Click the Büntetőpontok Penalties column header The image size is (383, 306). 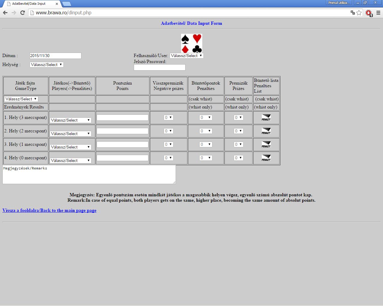click(x=206, y=86)
